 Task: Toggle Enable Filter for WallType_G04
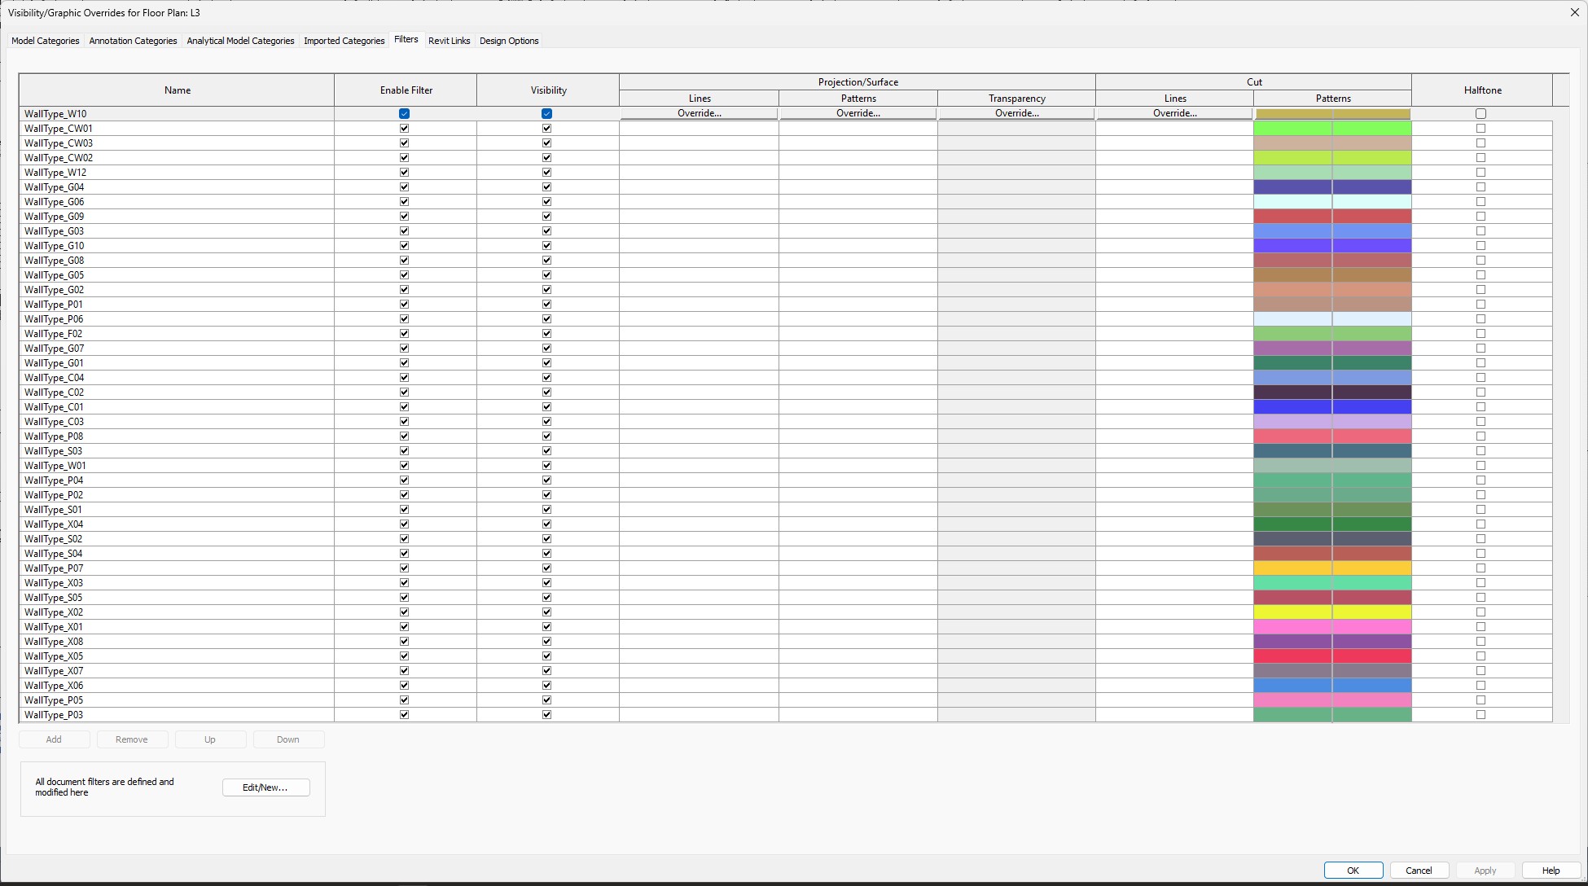(404, 187)
